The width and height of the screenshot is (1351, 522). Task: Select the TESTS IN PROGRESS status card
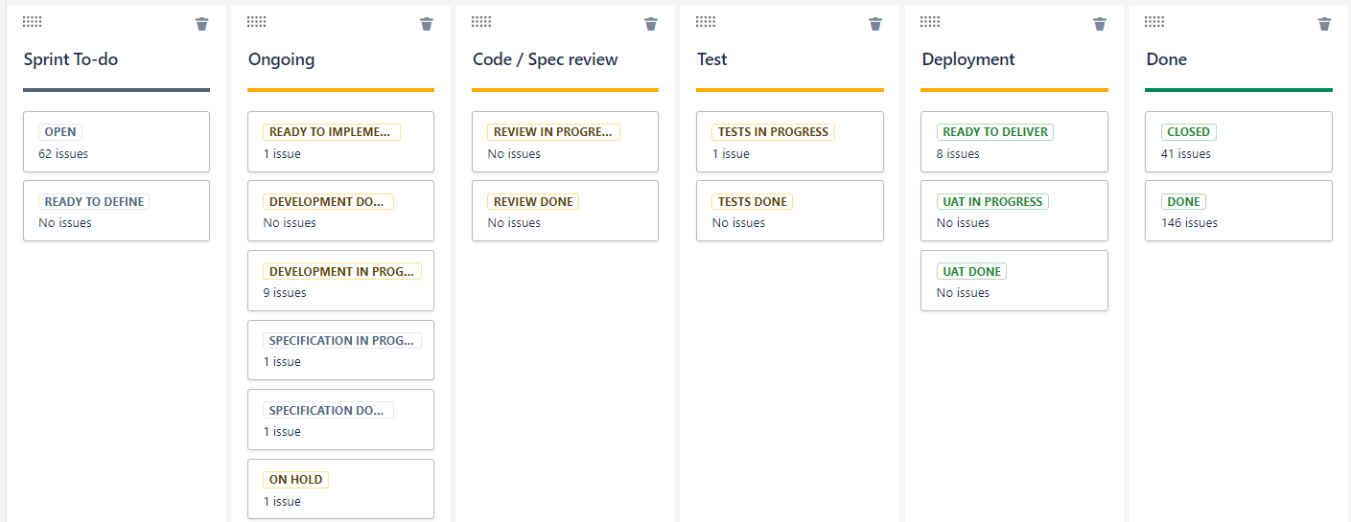pyautogui.click(x=789, y=142)
